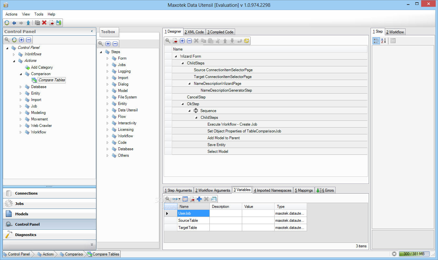The image size is (438, 260).
Task: Open the Step Arguments tab
Action: [x=178, y=190]
